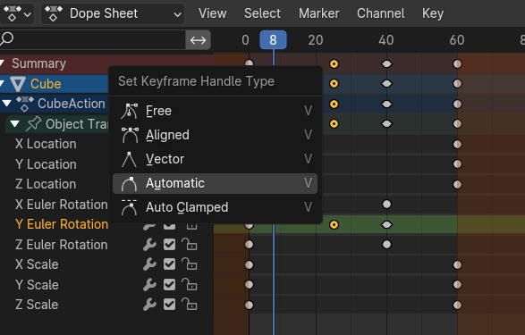
Task: Select the Z Location channel
Action: 46,184
